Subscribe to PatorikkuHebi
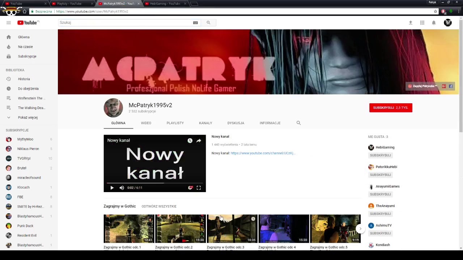Screen dimensions: 463x260 point(380,175)
